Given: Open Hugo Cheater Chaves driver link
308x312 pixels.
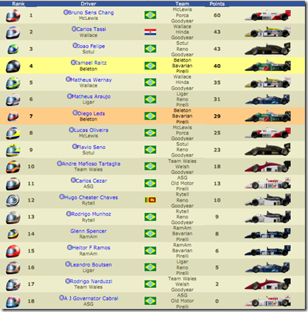Looking at the screenshot, I should tap(91, 198).
